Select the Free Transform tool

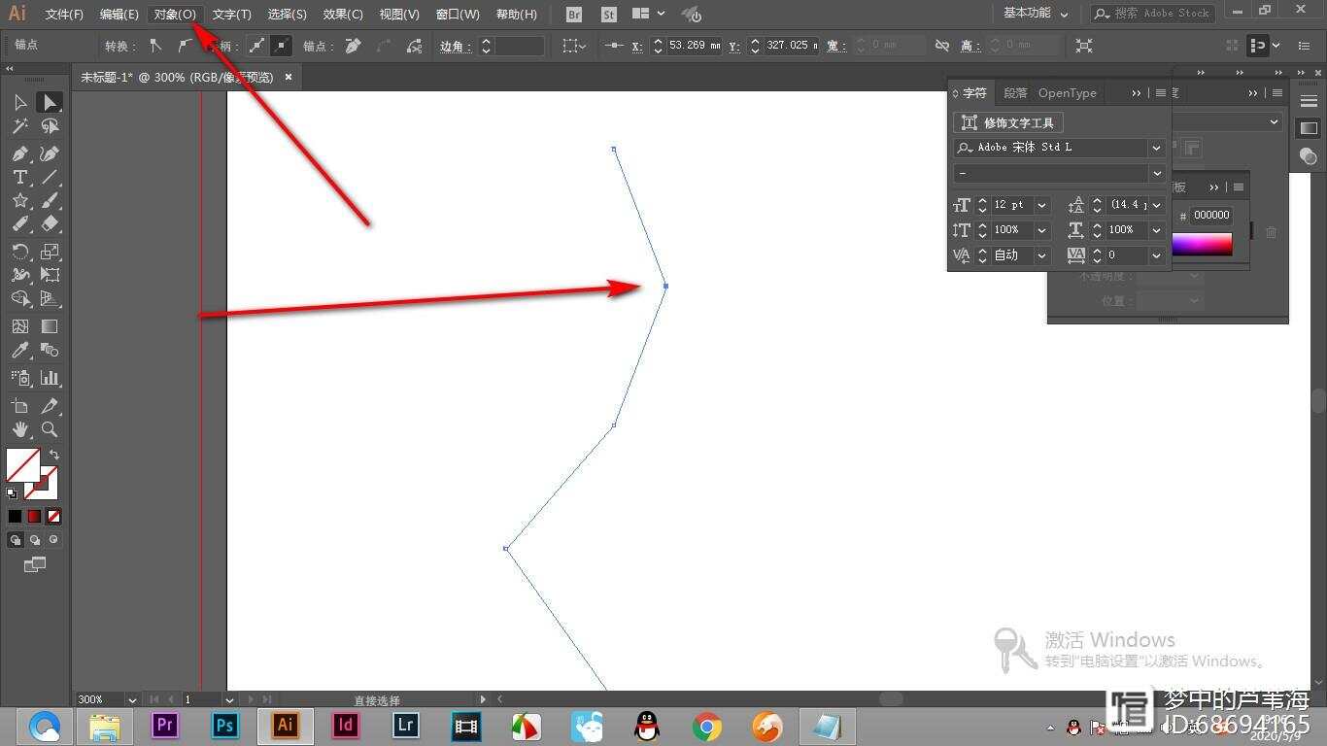(50, 275)
